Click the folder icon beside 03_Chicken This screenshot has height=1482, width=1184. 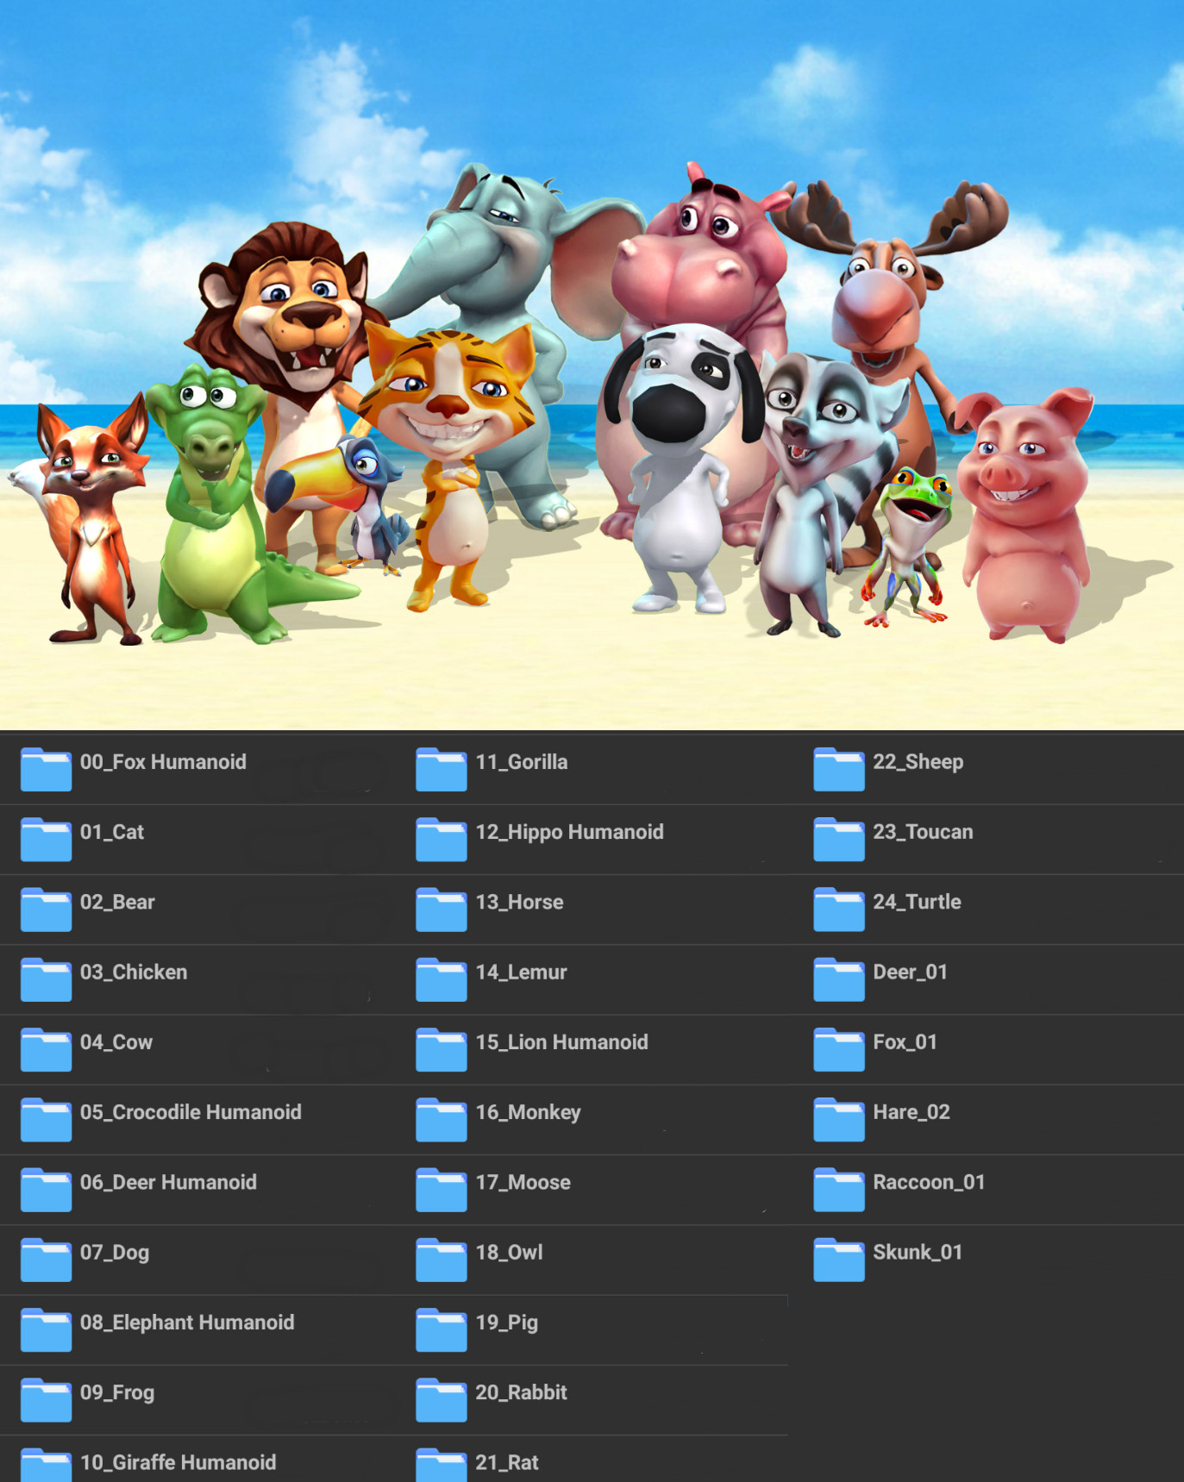click(46, 979)
